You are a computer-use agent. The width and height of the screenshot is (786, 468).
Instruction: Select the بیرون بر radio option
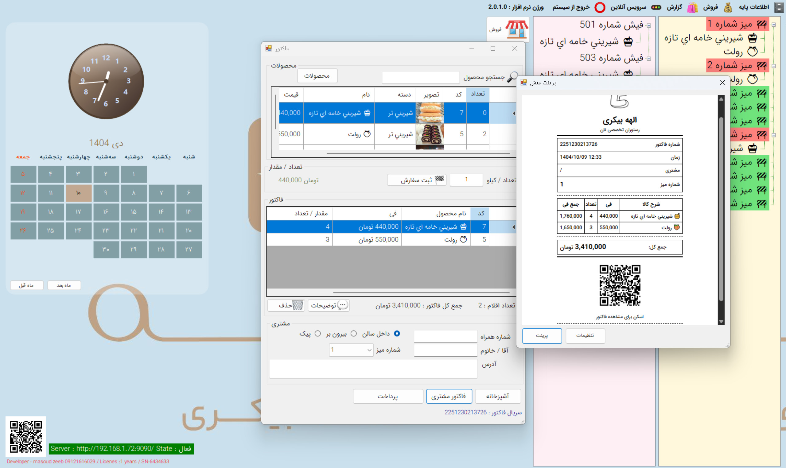pos(354,333)
